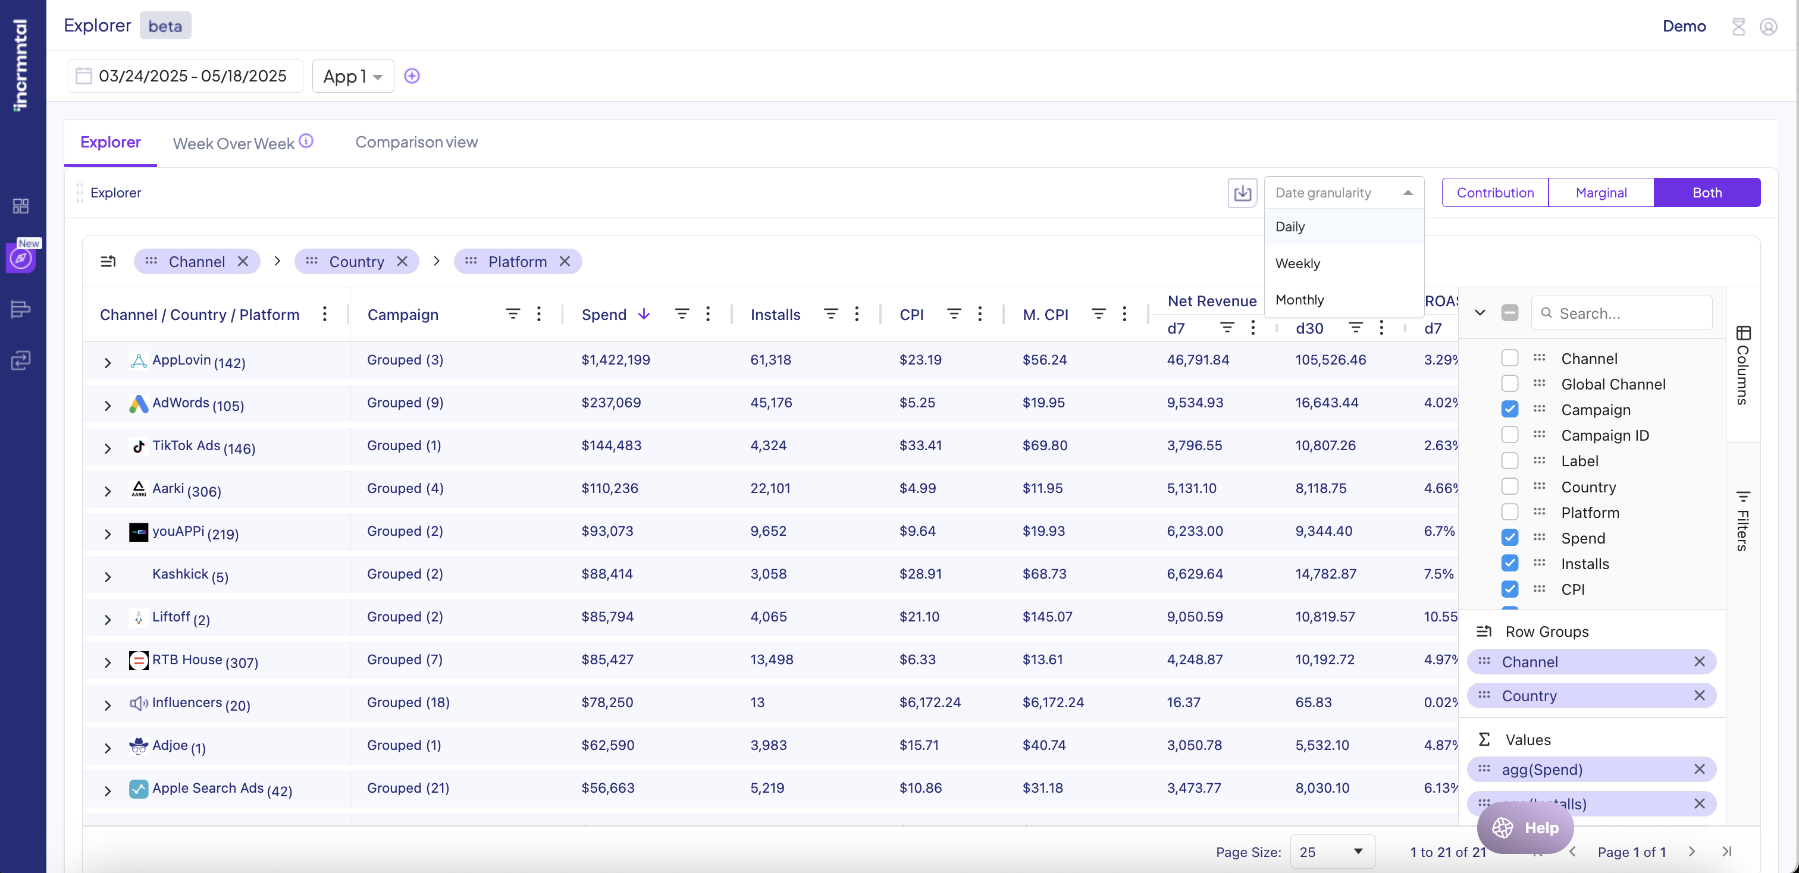This screenshot has width=1799, height=873.
Task: Uncheck the Campaign column checkbox
Action: (x=1509, y=410)
